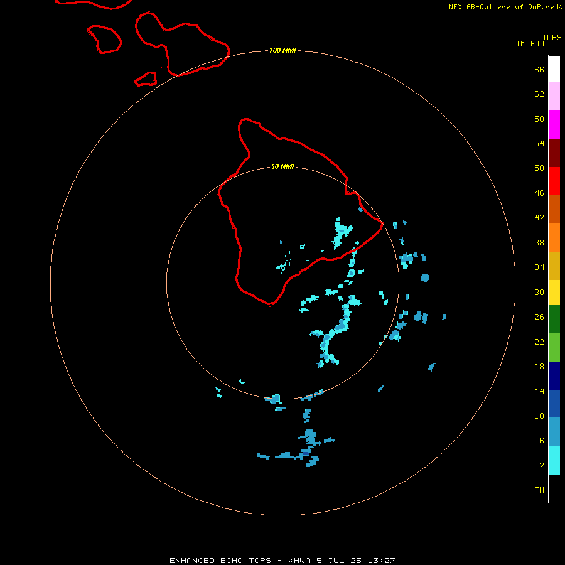This screenshot has width=565, height=565.
Task: Click the 10 legend value
Action: (x=539, y=416)
